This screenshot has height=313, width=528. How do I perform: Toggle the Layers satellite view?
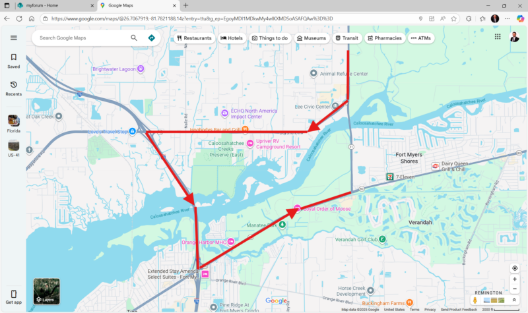point(46,291)
